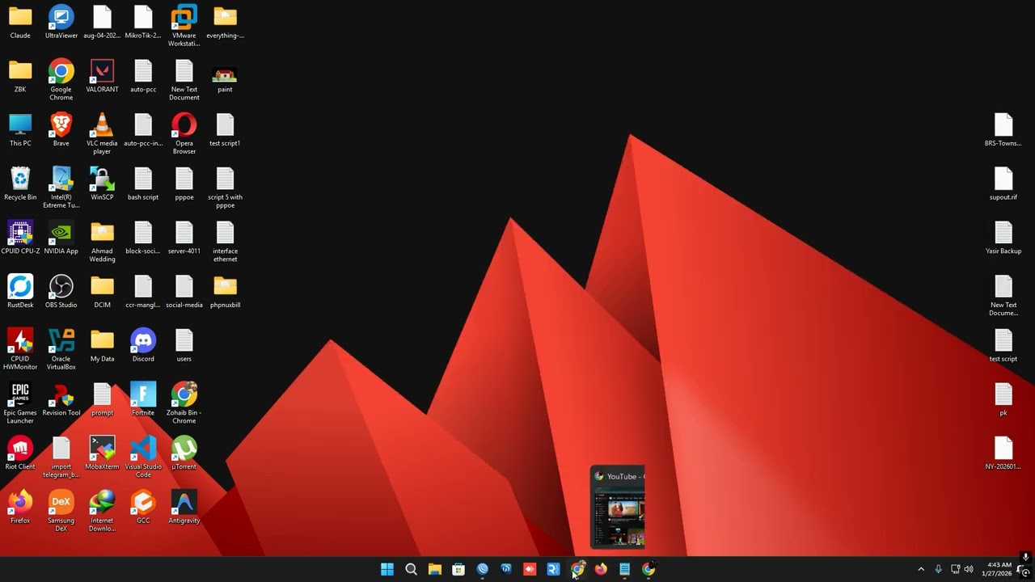Select the DCIM folder on the desktop
The width and height of the screenshot is (1035, 582).
click(102, 292)
